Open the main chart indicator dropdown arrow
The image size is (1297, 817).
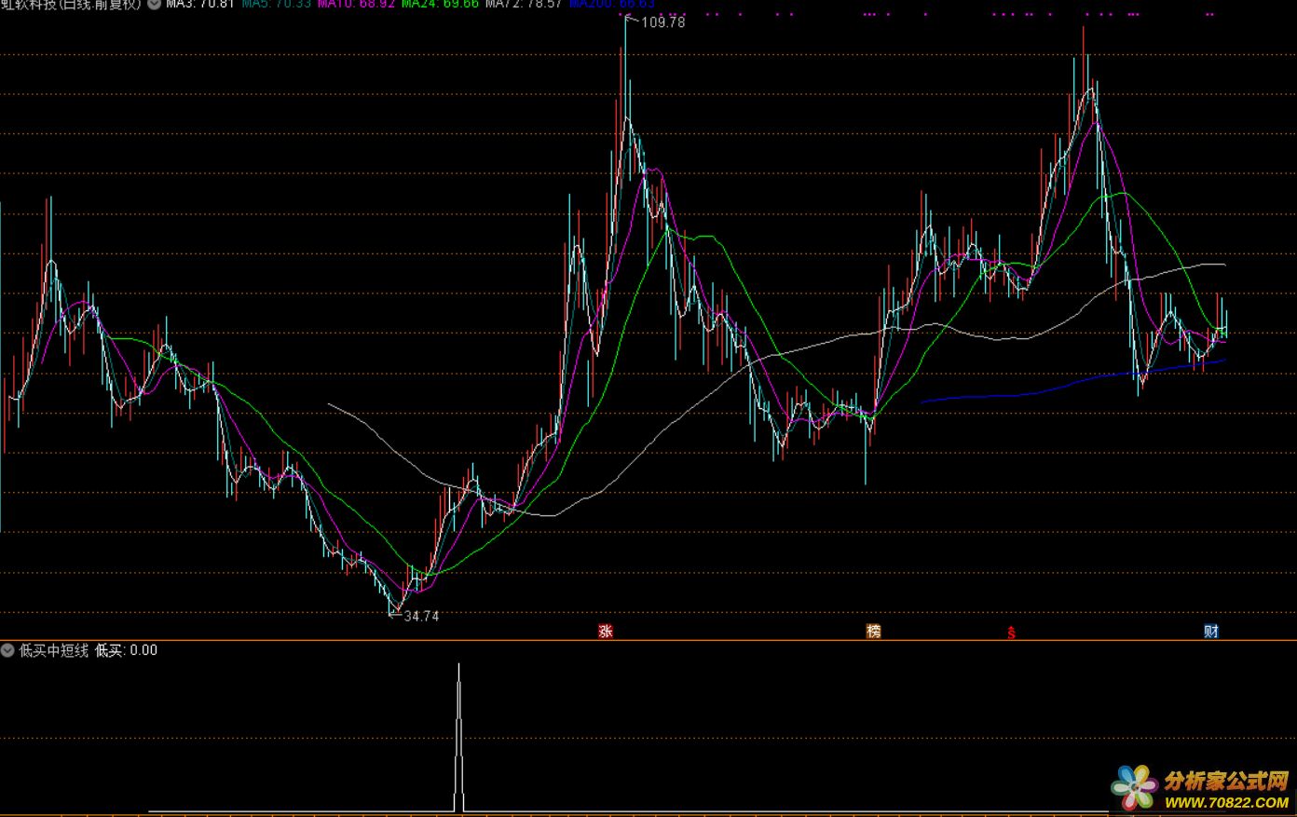tap(154, 4)
